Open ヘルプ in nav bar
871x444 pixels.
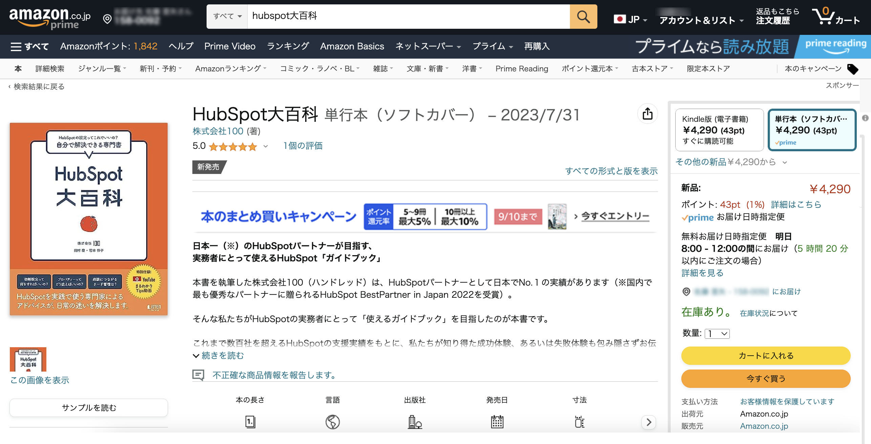181,46
